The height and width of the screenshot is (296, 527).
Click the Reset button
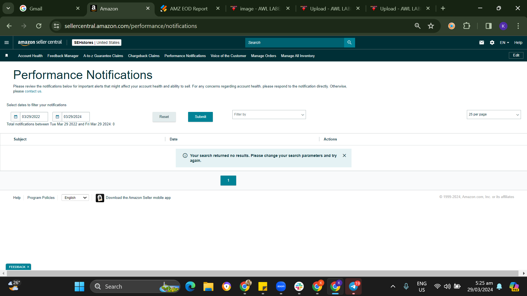[164, 117]
